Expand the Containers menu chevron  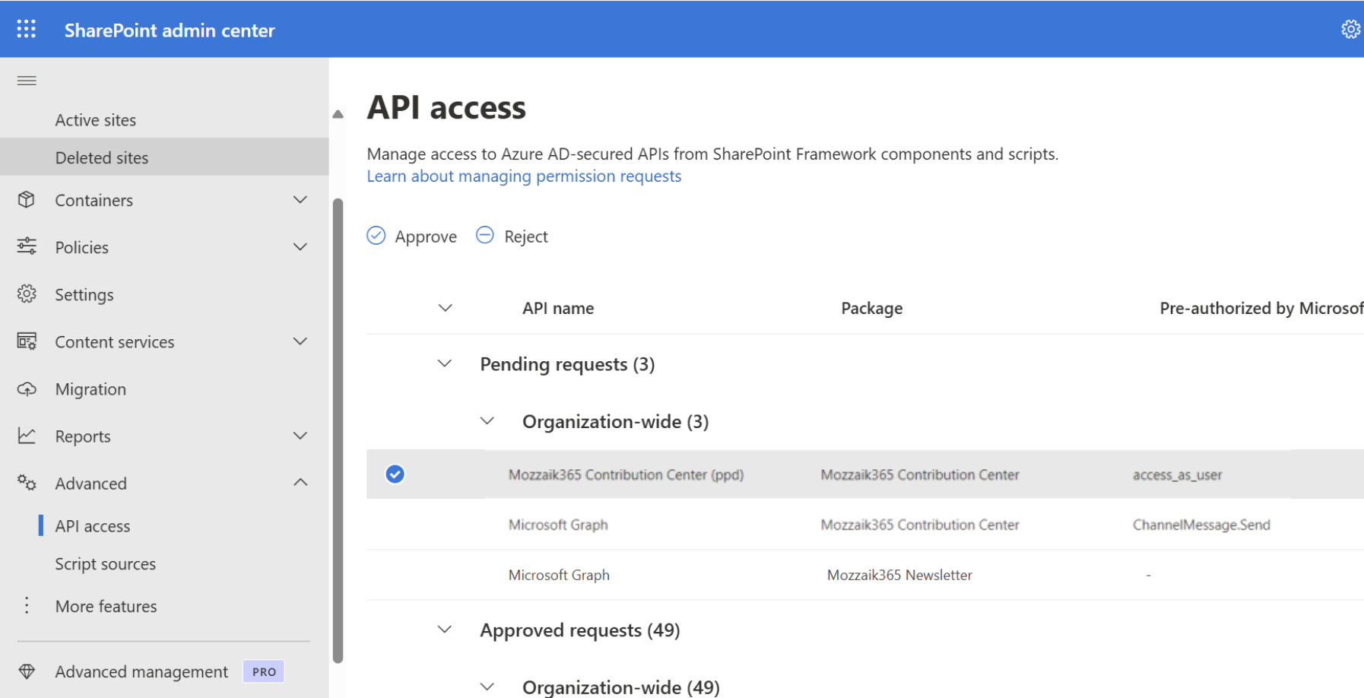coord(300,200)
